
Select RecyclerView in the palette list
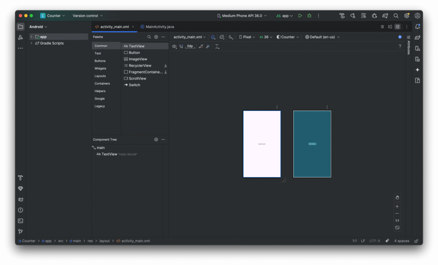[x=140, y=65]
